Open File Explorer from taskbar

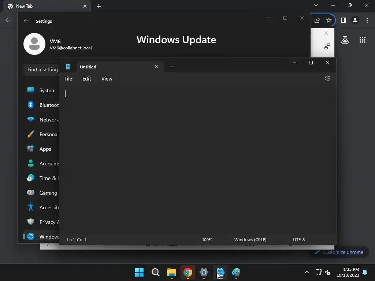pyautogui.click(x=172, y=272)
